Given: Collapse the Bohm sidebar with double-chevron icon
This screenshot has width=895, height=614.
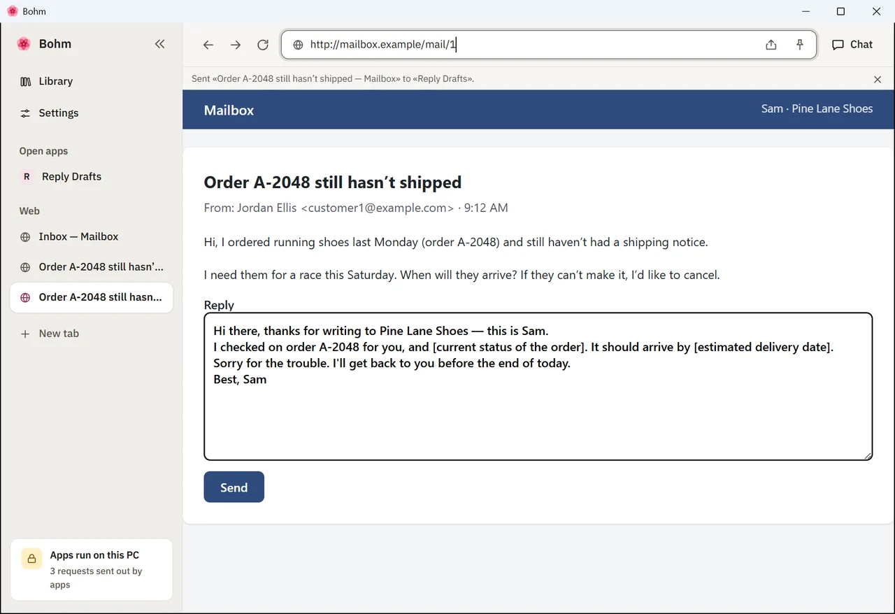Looking at the screenshot, I should pos(159,44).
